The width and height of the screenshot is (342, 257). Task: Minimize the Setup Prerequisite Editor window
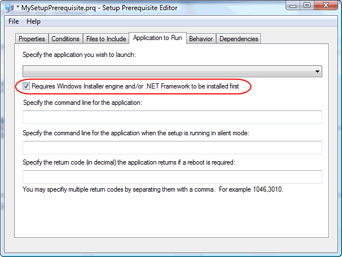point(292,6)
